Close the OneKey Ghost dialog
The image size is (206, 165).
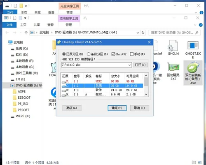click(x=150, y=42)
